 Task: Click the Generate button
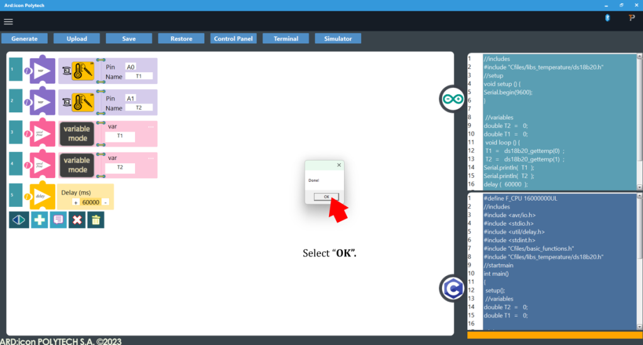tap(24, 39)
